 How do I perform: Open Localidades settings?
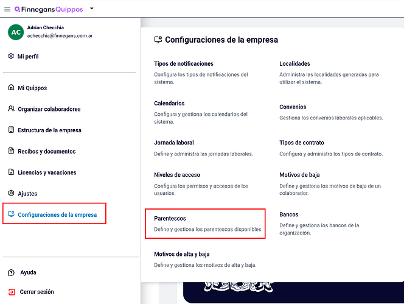click(294, 64)
